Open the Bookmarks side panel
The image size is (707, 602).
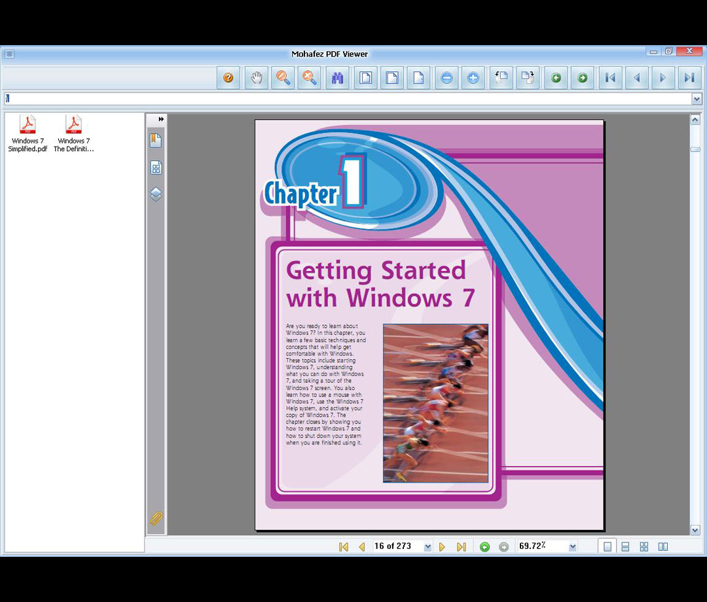(x=156, y=140)
